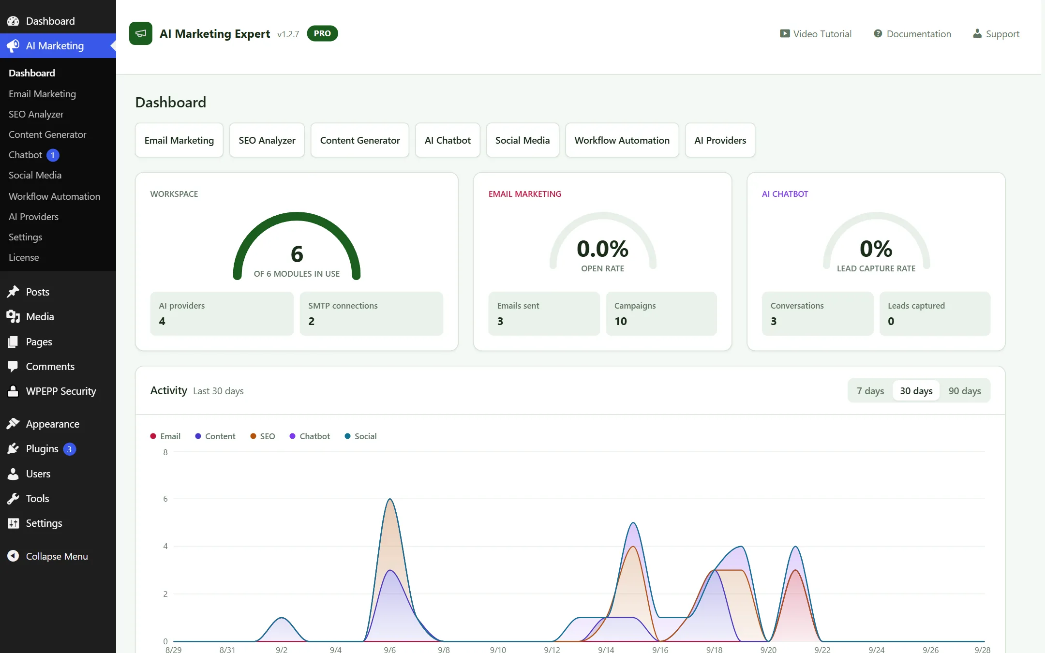Open the Video Tutorial link
The image size is (1045, 653).
click(x=816, y=33)
